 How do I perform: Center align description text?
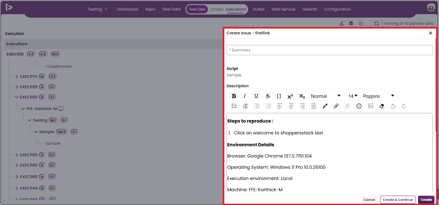291,106
